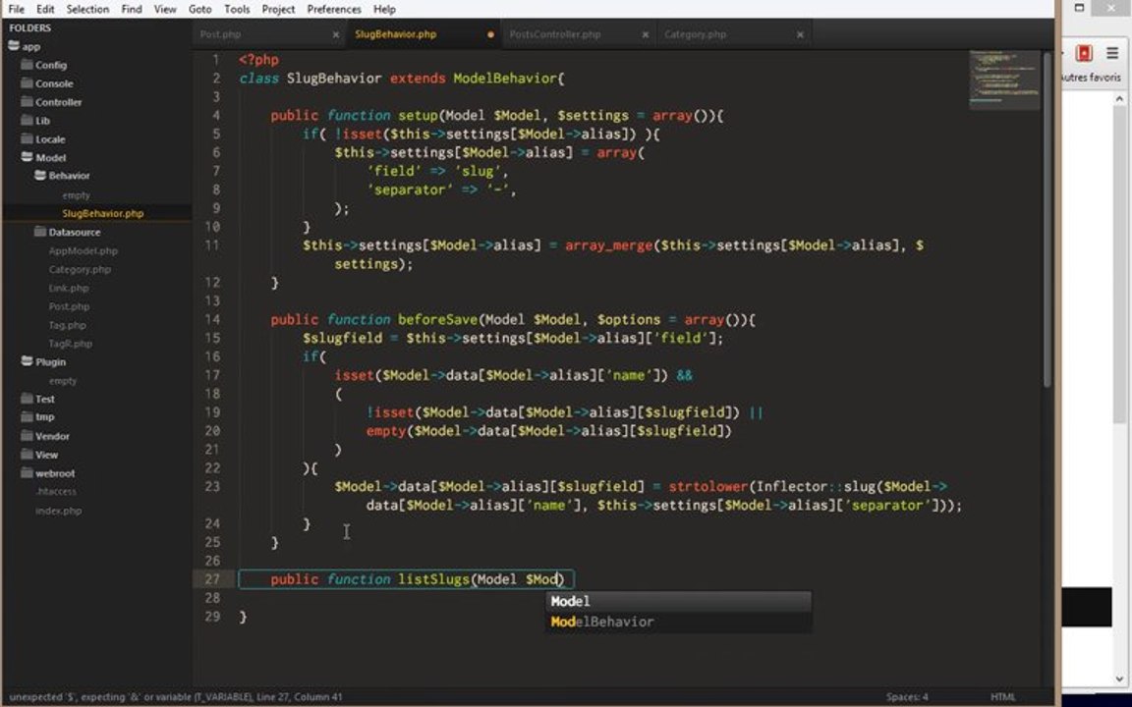The width and height of the screenshot is (1132, 707).
Task: Switch to the Post.php tab
Action: click(268, 34)
